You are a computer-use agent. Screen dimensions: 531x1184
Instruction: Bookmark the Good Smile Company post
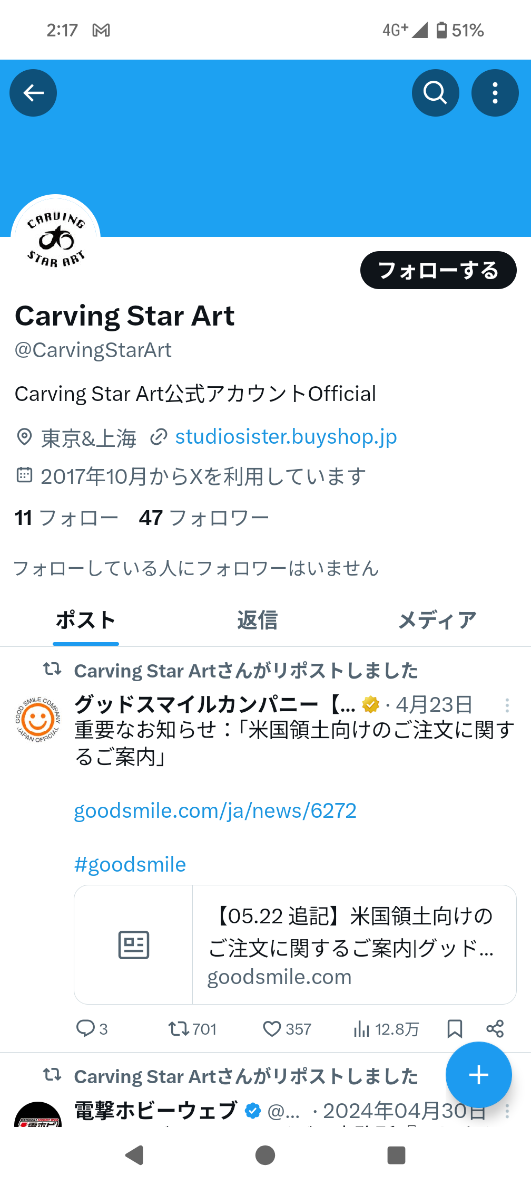(455, 1028)
